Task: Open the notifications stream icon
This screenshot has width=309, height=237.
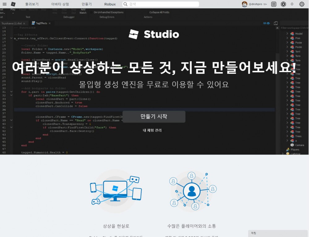Action: (274, 4)
